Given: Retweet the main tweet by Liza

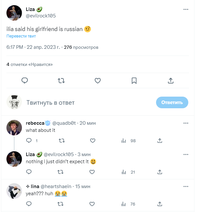Looking at the screenshot, I should point(61,80).
